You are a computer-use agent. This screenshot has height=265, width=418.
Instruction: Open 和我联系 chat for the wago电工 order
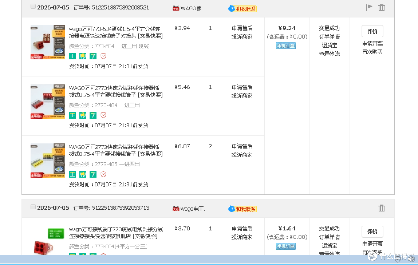[x=242, y=209]
